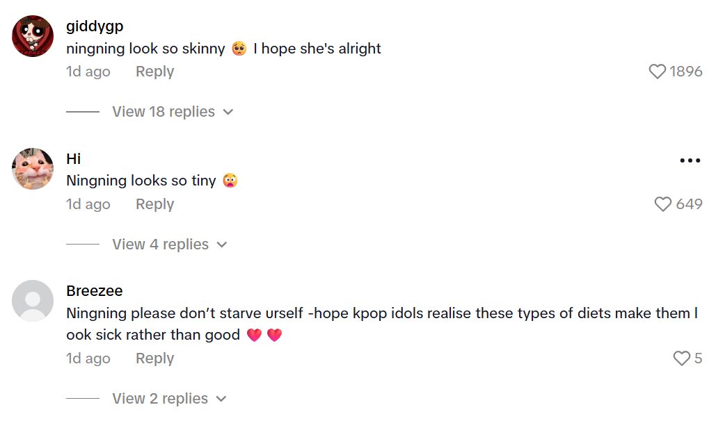Open Hi's cat profile avatar
Screen dimensions: 716x430
coord(33,169)
